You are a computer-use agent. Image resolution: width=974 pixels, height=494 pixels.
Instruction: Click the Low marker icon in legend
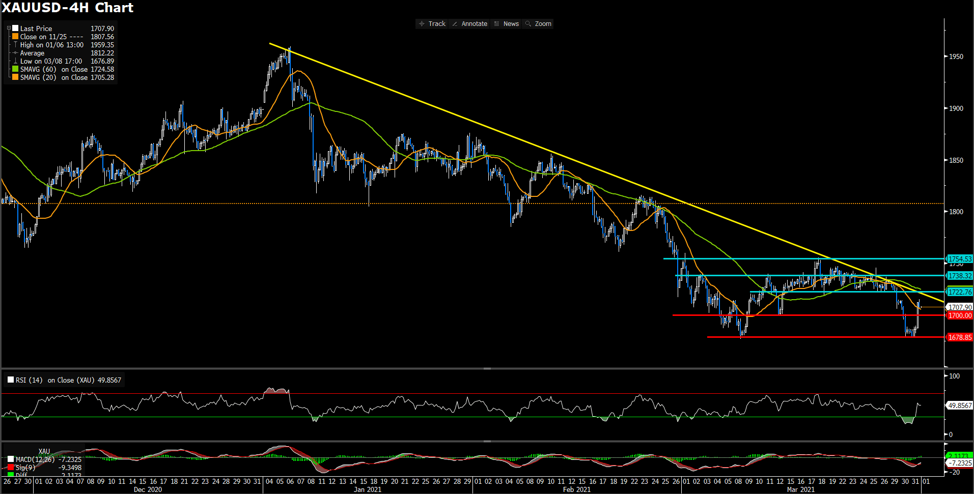point(15,61)
